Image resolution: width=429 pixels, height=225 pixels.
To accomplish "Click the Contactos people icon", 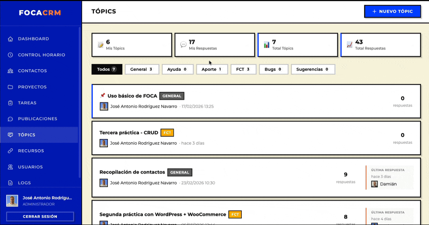I will click(x=10, y=71).
